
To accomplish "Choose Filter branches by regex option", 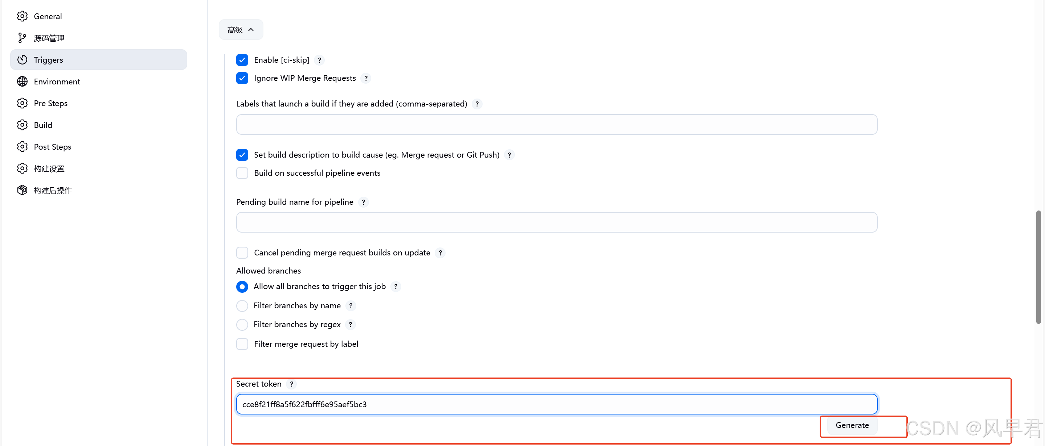I will click(242, 325).
